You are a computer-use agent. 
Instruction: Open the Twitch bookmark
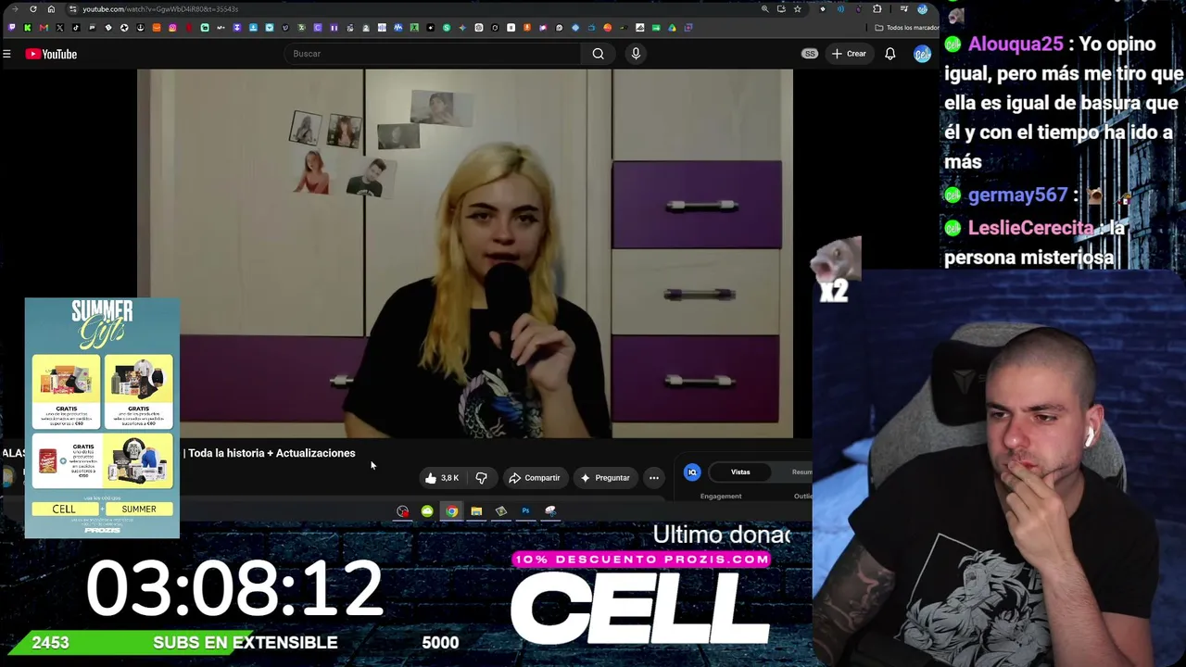pos(11,28)
